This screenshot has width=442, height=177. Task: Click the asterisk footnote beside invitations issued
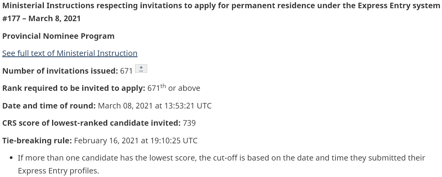[141, 69]
